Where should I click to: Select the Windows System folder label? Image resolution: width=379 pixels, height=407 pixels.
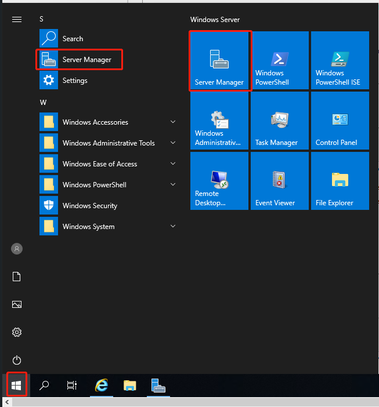(x=89, y=227)
